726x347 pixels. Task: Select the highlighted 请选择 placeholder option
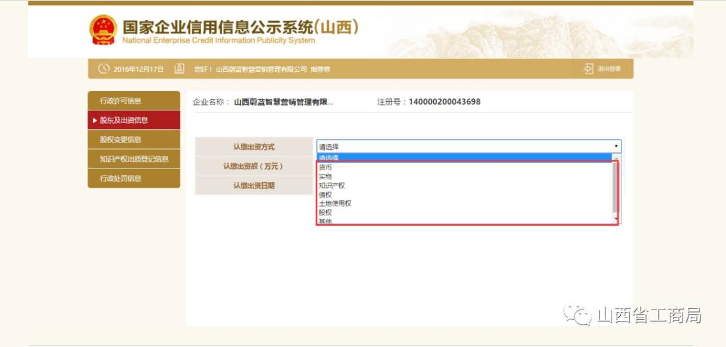[329, 158]
